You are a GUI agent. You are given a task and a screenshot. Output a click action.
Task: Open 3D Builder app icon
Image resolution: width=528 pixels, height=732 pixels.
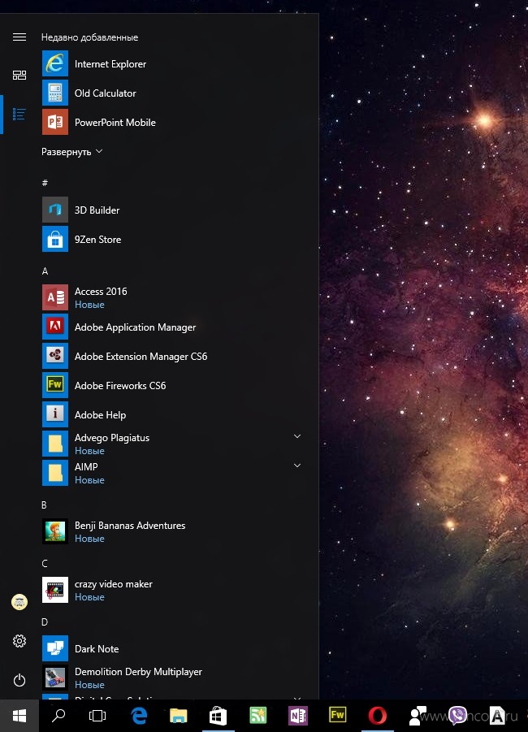pyautogui.click(x=55, y=210)
